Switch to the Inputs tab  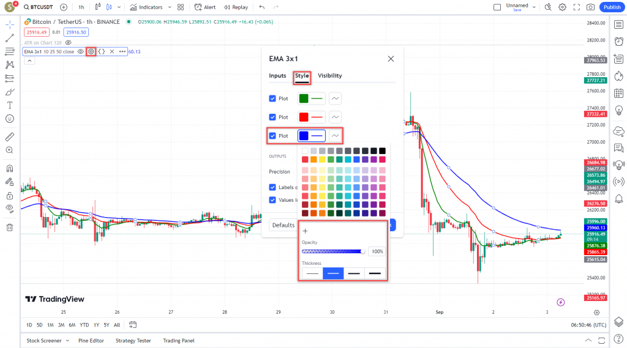[x=277, y=75]
